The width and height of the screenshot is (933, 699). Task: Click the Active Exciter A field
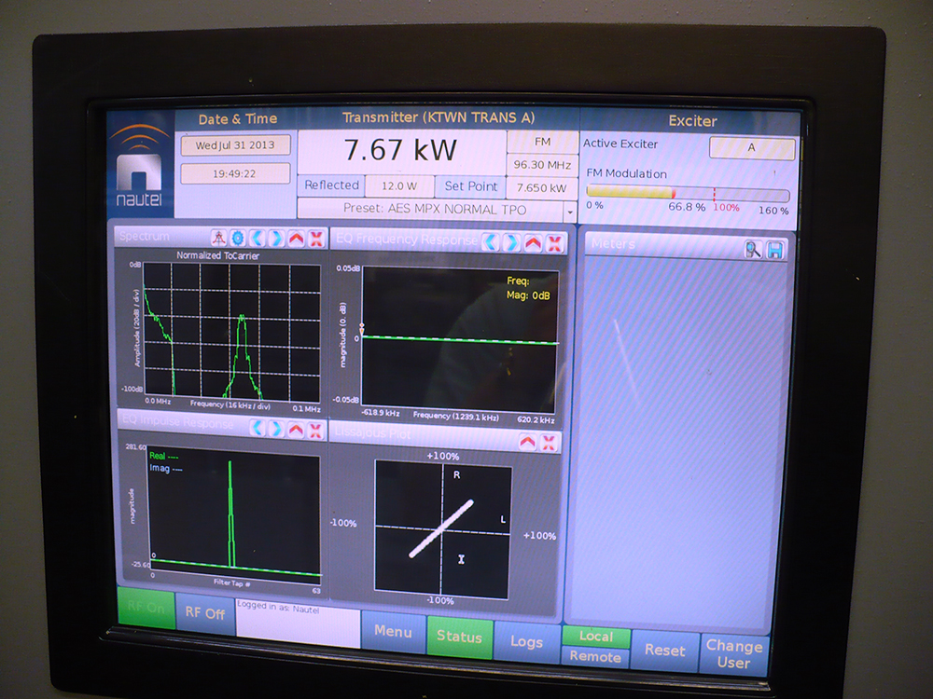pos(752,148)
